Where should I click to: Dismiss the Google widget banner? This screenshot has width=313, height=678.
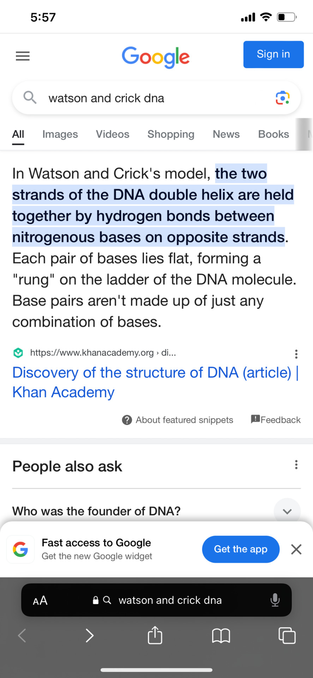[296, 549]
